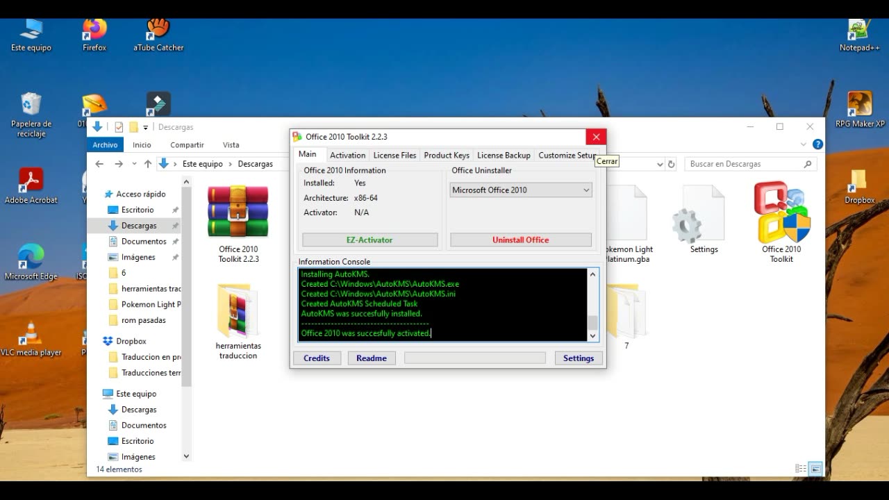Go back in File Explorer
Screen dimensions: 889x500
[x=99, y=164]
